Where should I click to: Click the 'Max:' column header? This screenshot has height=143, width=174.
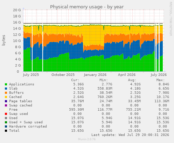pos(160,80)
